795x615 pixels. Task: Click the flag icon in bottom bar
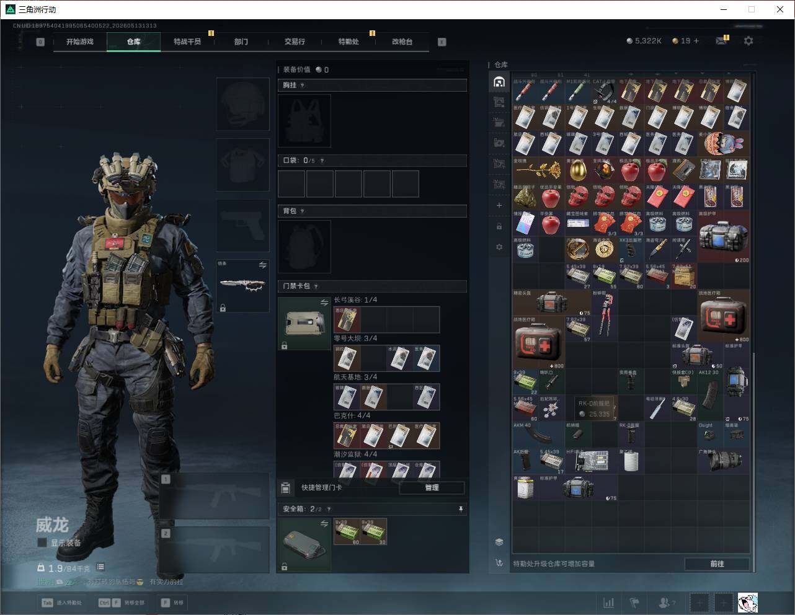tap(634, 603)
